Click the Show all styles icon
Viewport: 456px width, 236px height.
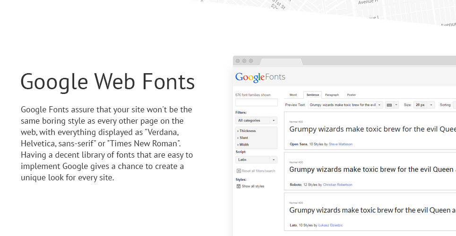point(239,186)
